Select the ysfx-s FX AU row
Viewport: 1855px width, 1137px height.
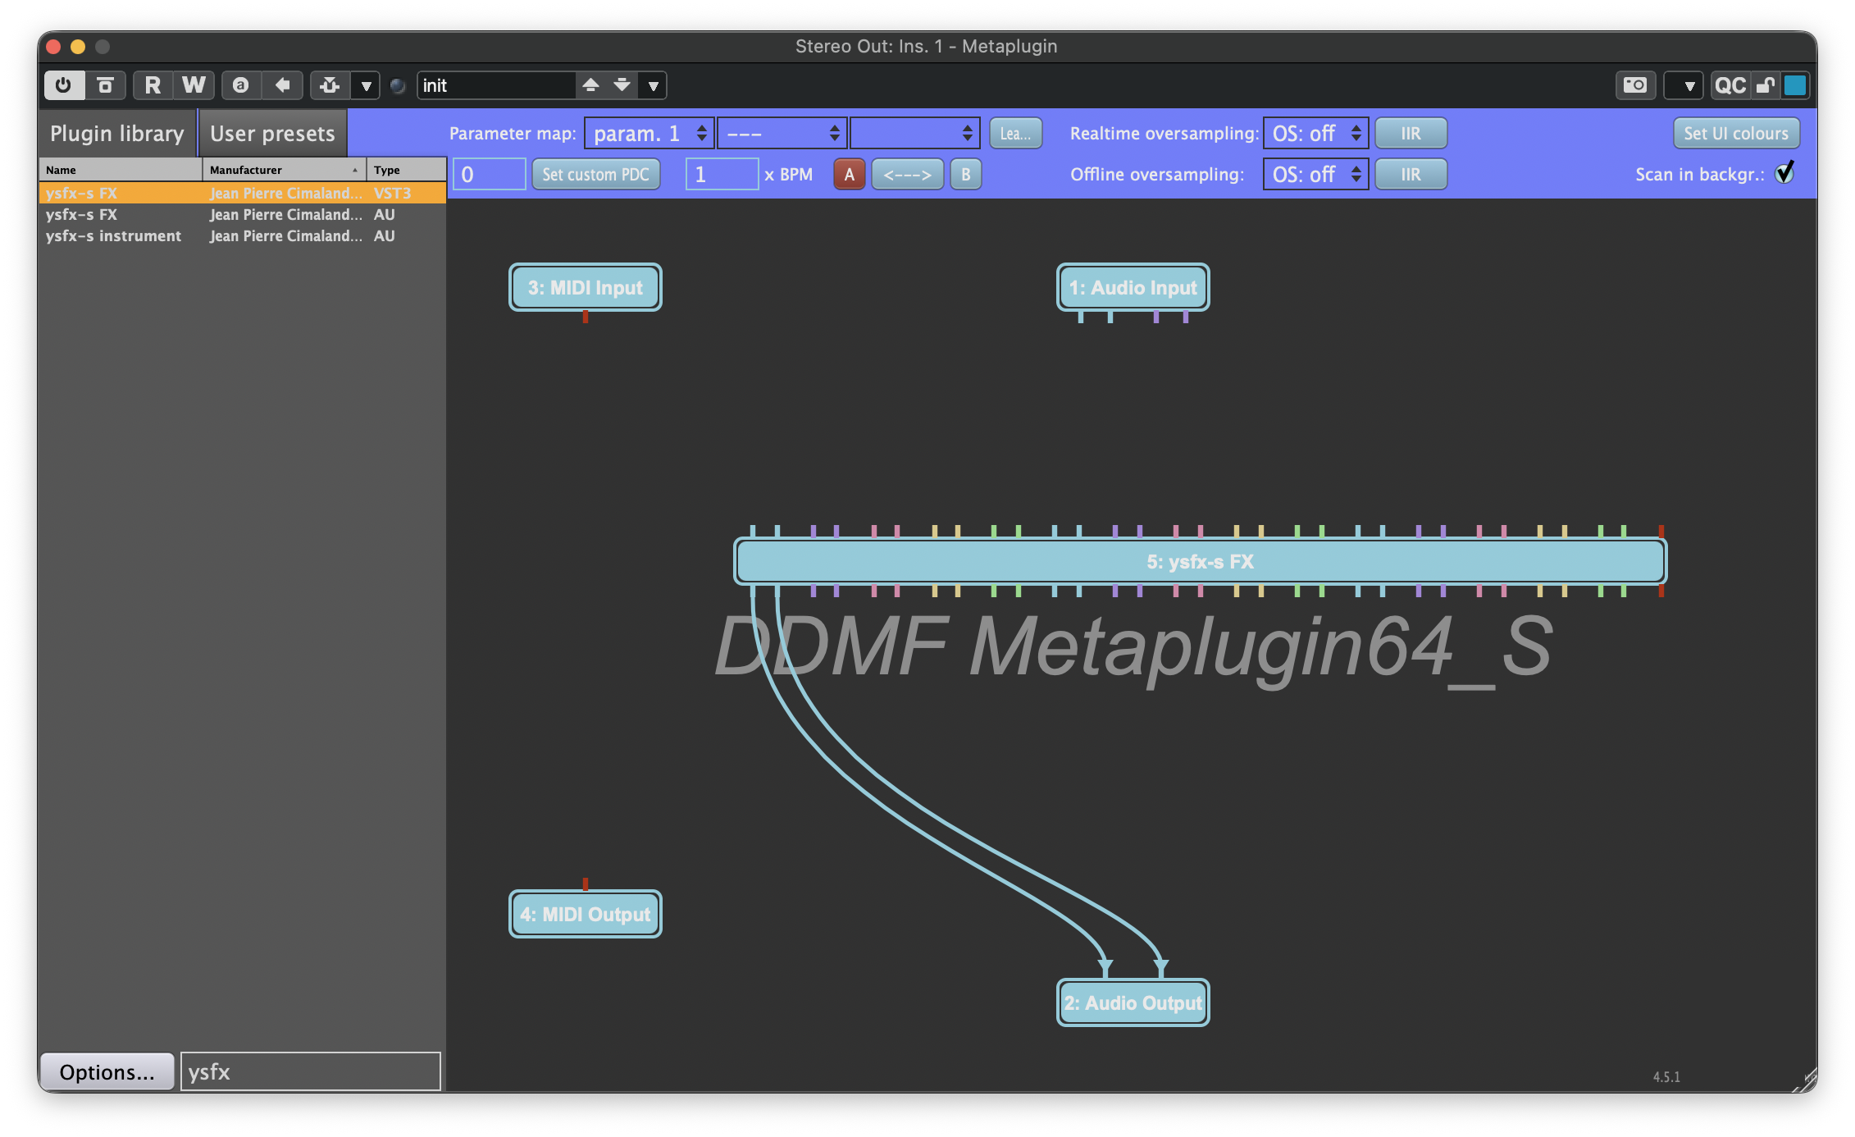[x=243, y=214]
